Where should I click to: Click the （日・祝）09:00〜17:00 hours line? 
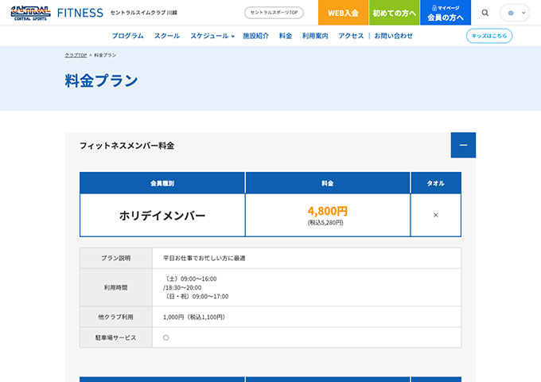tap(196, 296)
